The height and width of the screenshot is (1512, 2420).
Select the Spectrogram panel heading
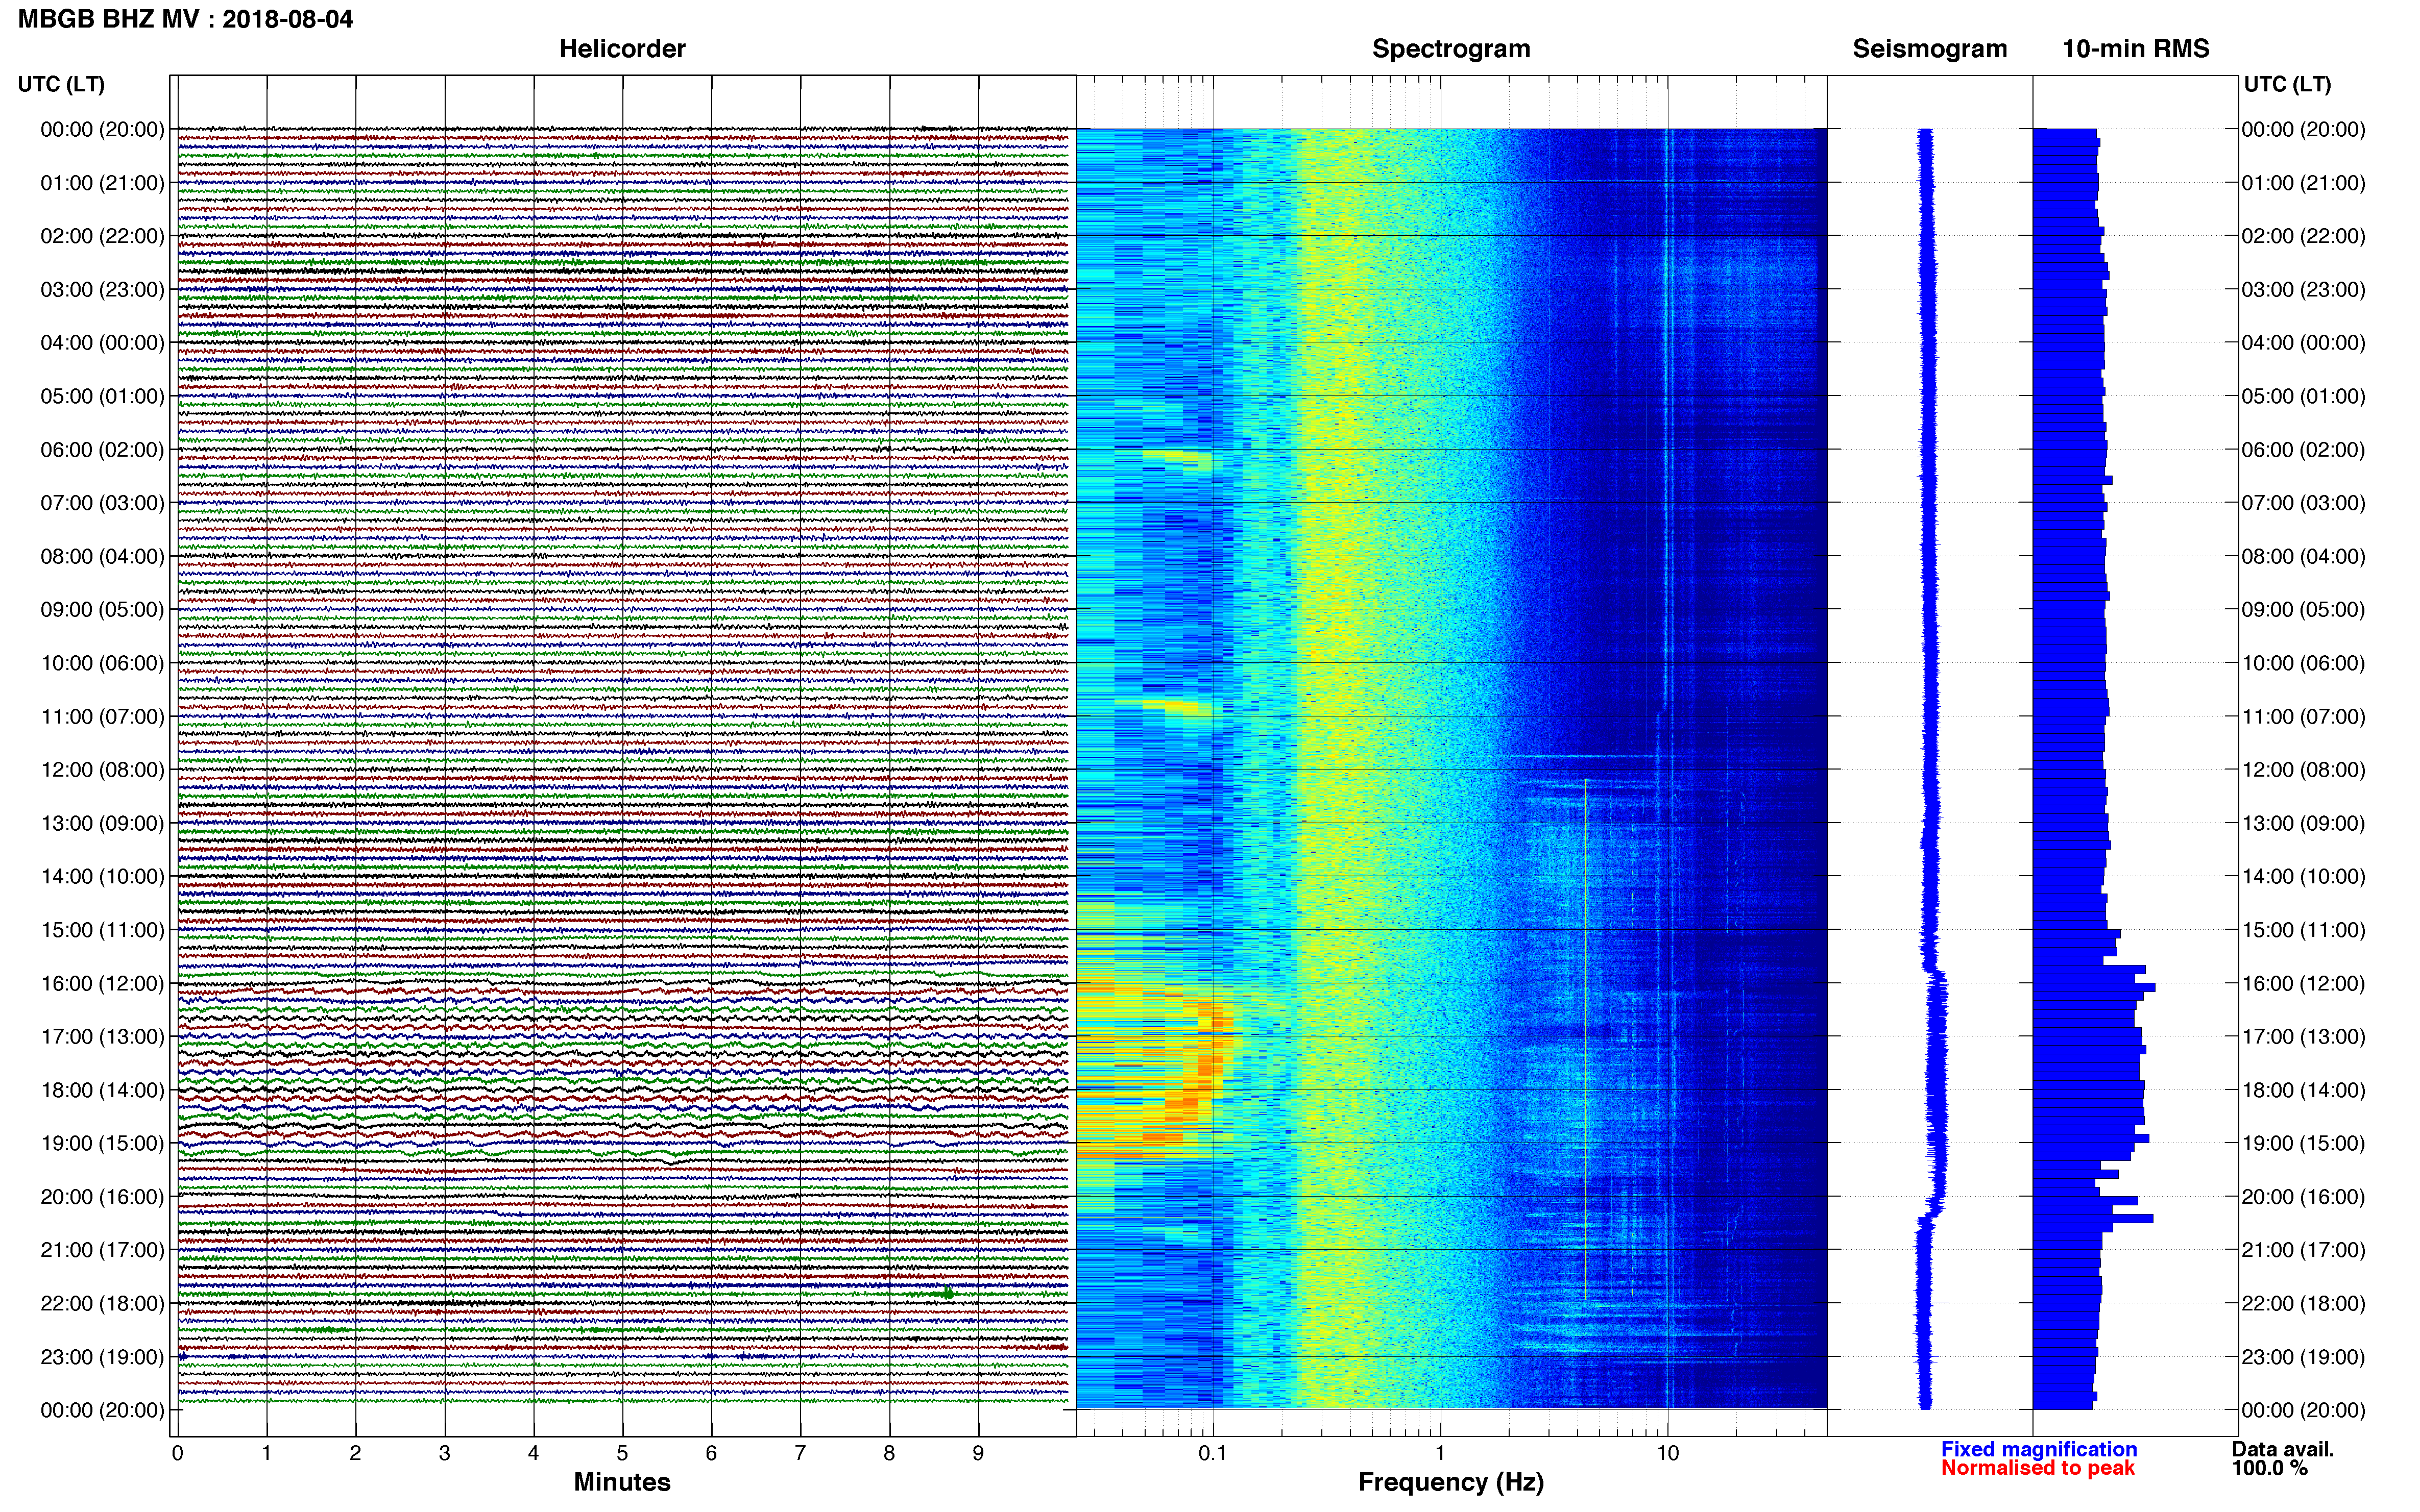pos(1450,49)
